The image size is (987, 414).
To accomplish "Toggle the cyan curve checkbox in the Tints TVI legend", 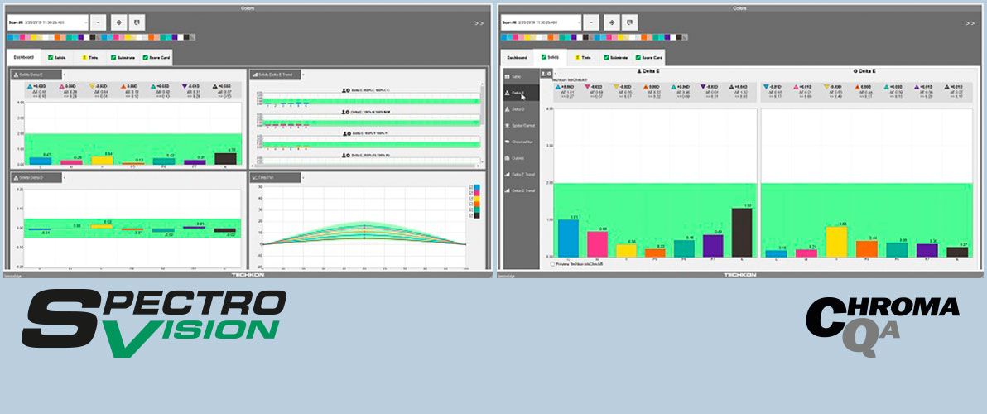I will tap(472, 187).
